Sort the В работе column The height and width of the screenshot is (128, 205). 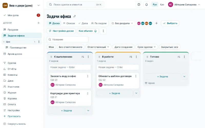(x=131, y=57)
